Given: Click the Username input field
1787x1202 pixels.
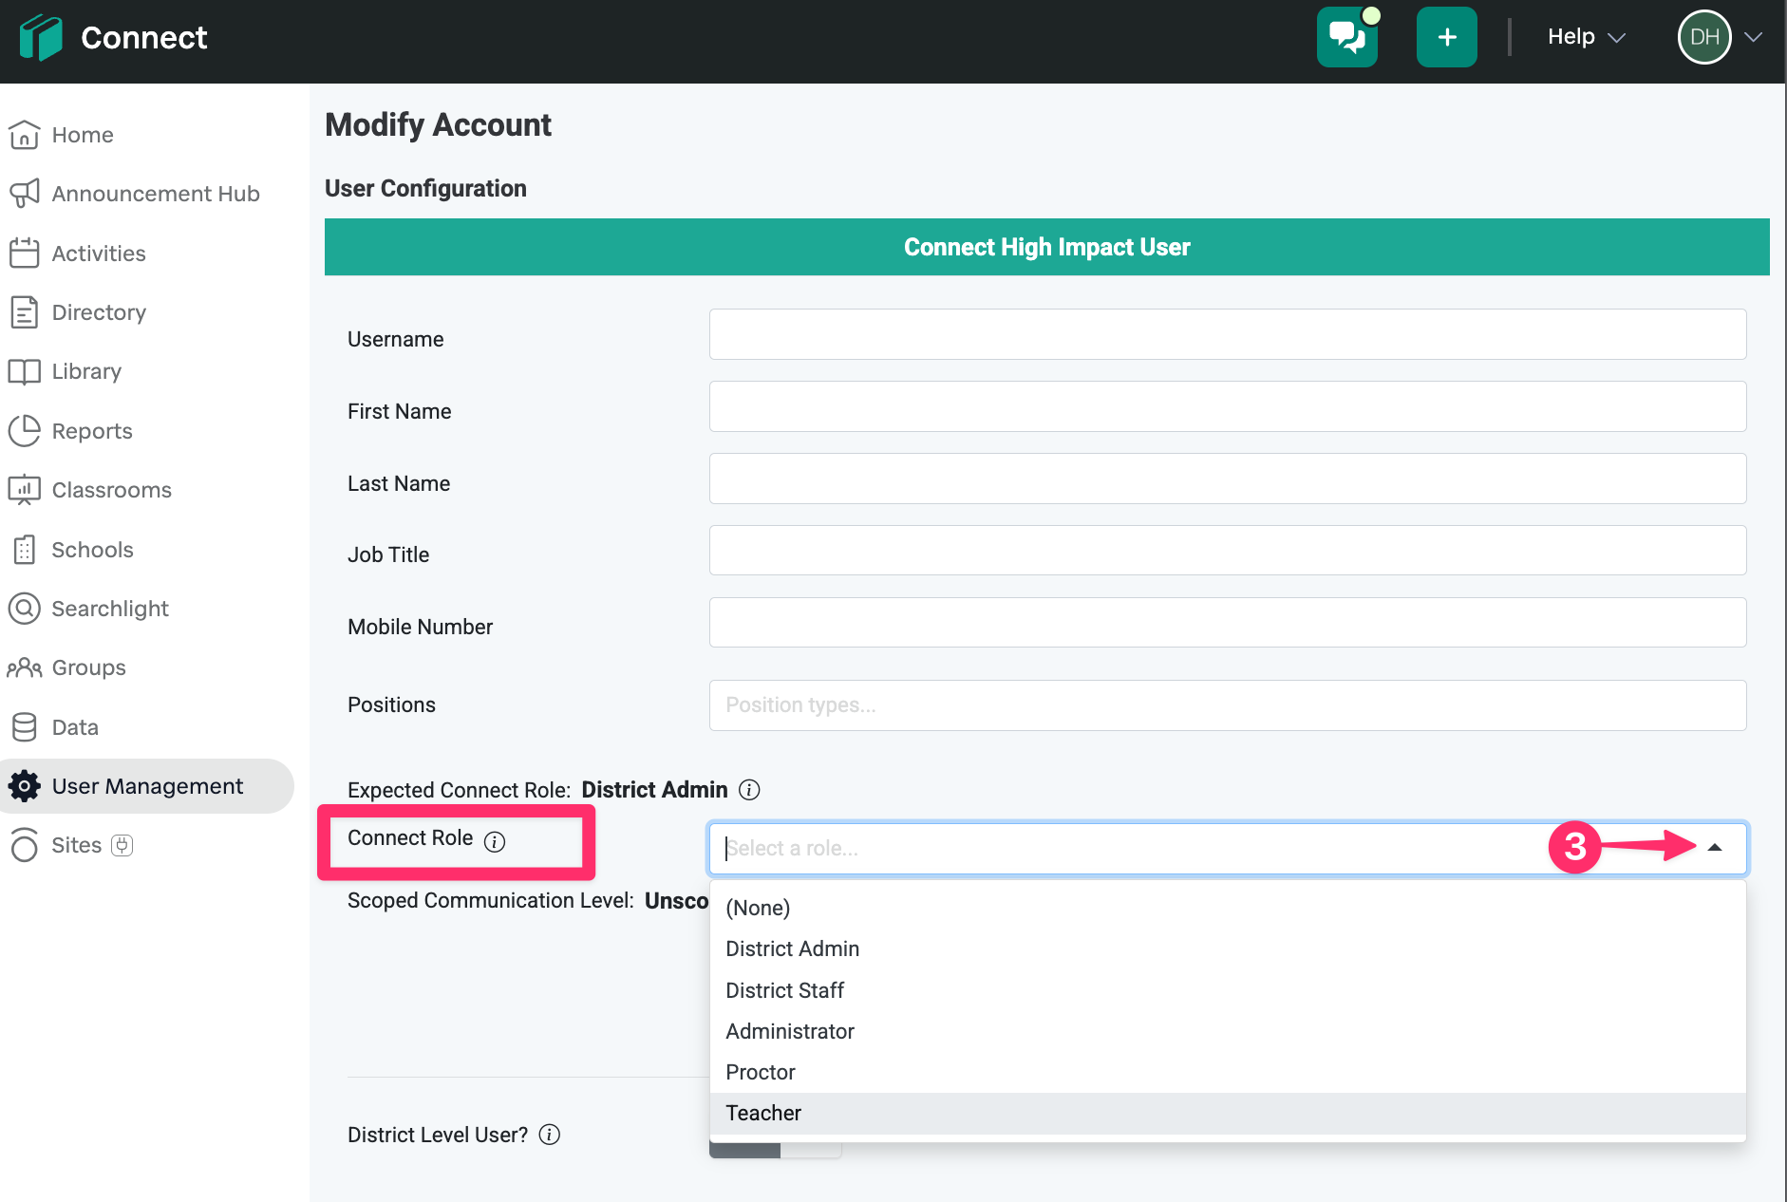Looking at the screenshot, I should [1227, 334].
